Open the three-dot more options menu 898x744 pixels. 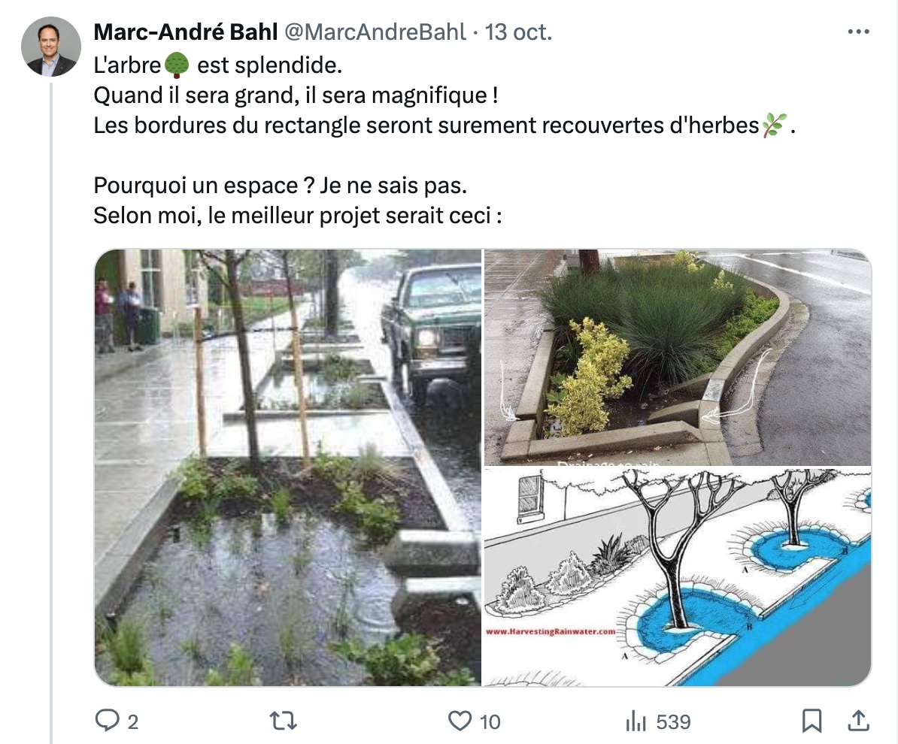coord(858,32)
